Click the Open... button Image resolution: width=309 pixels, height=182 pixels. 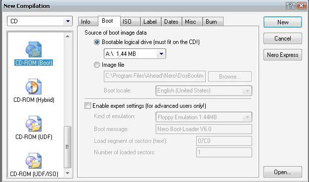(283, 172)
